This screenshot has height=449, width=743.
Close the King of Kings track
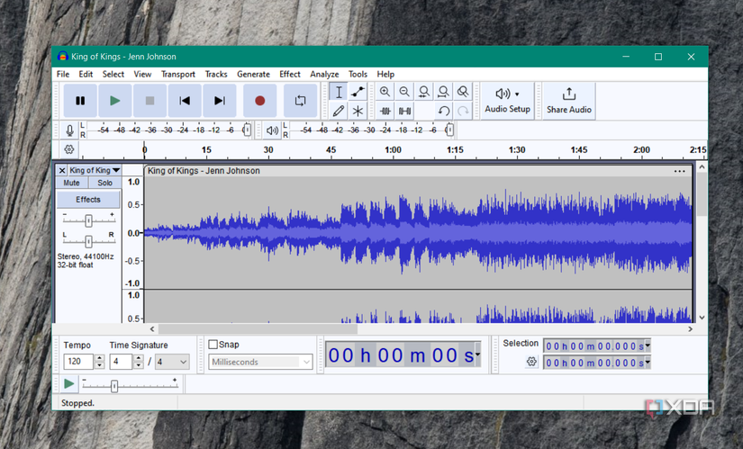pos(62,170)
